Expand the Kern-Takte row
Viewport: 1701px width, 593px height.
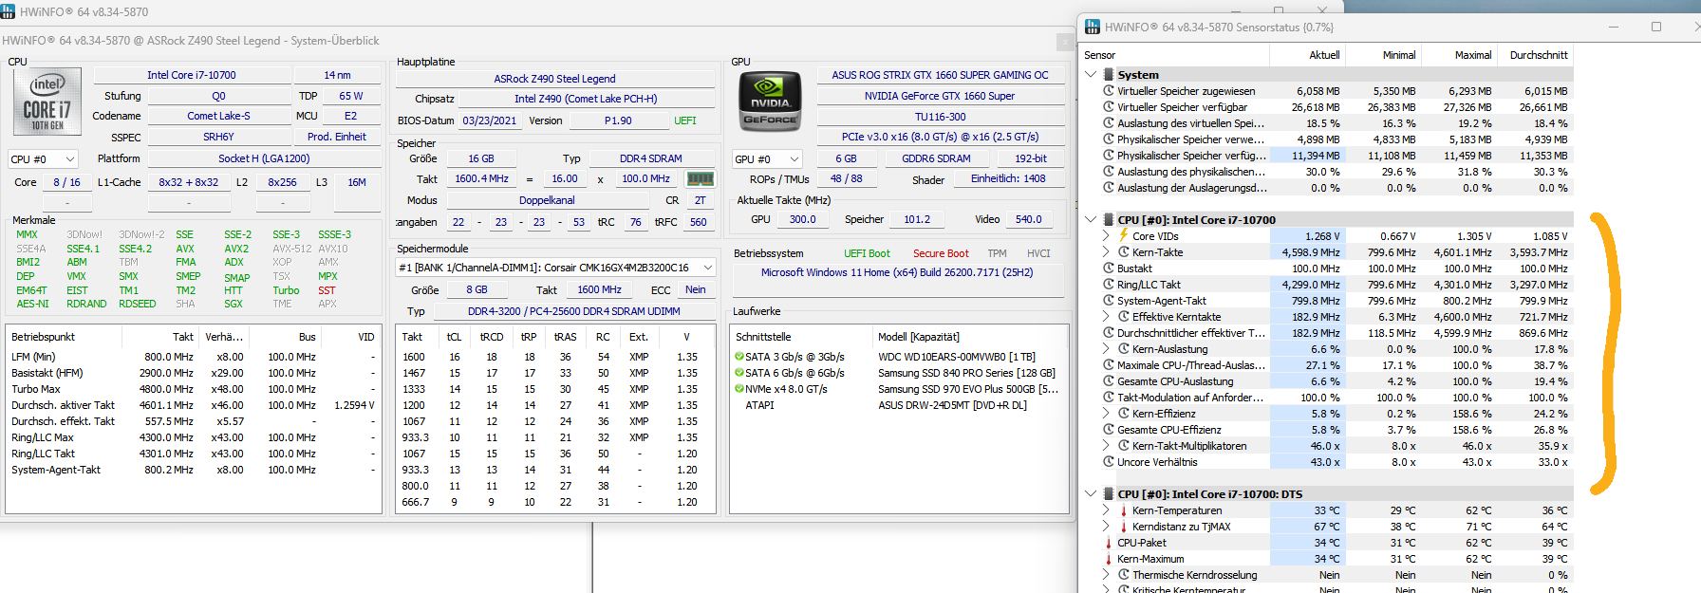[x=1106, y=251]
